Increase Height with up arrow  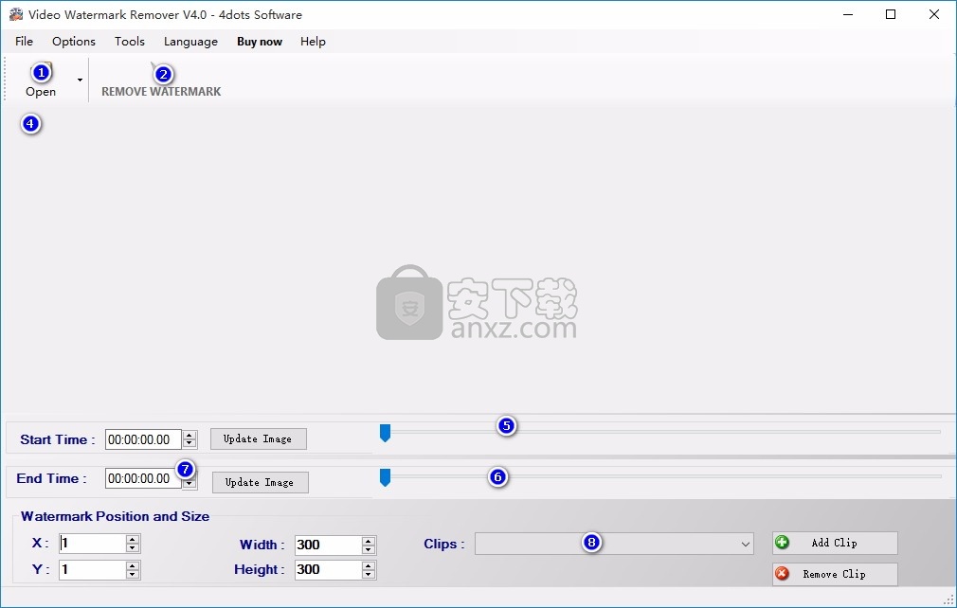pos(368,566)
